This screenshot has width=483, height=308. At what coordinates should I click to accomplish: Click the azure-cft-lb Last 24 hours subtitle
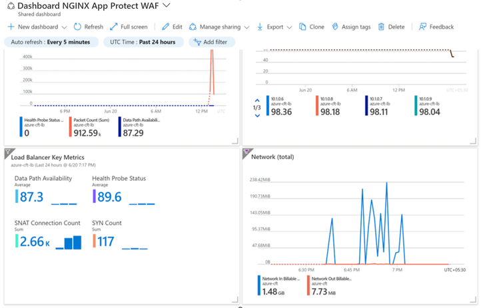tap(53, 165)
